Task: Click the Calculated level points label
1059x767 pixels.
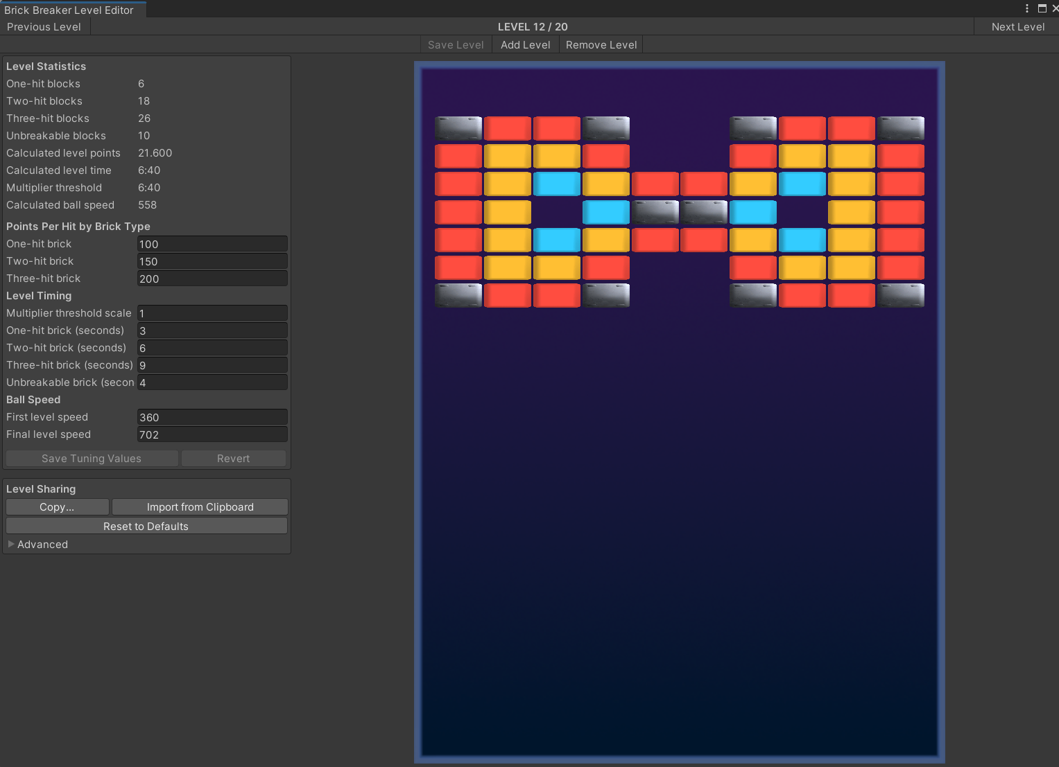Action: click(x=63, y=153)
